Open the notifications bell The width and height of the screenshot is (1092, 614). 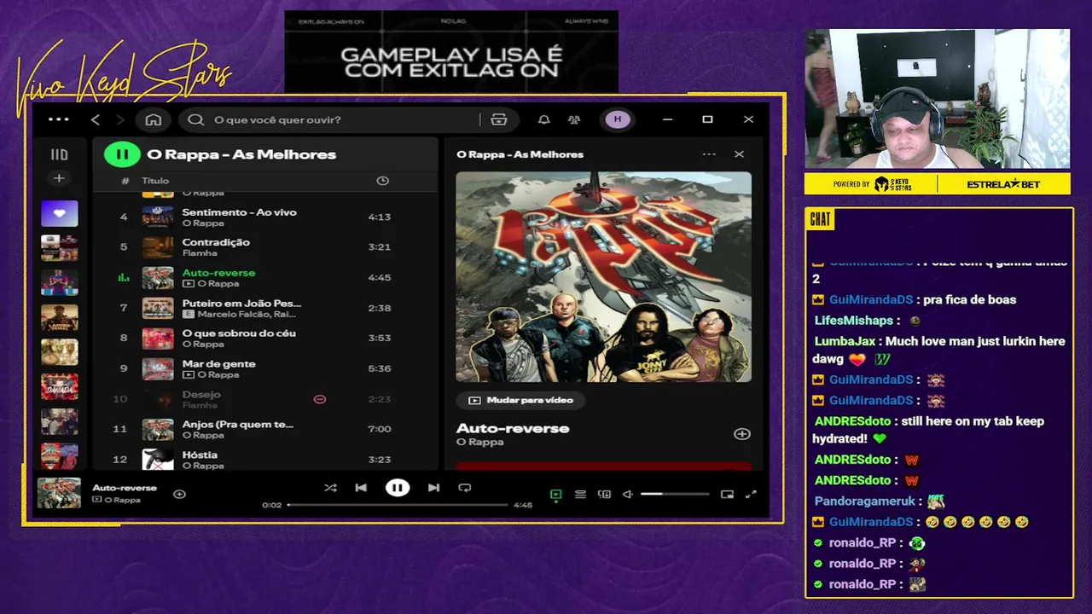point(543,120)
